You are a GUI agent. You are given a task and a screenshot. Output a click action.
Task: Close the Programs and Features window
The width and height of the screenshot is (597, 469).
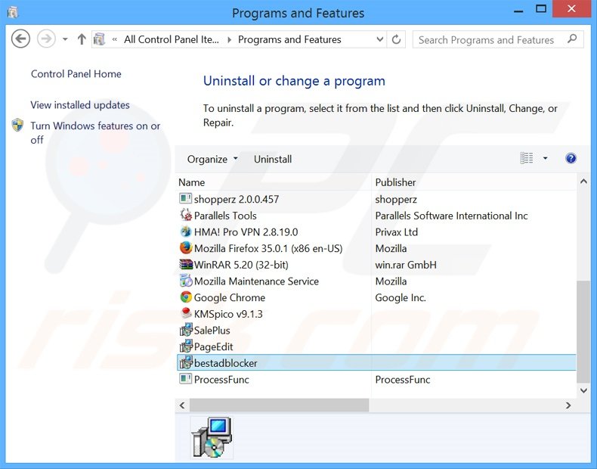click(571, 9)
